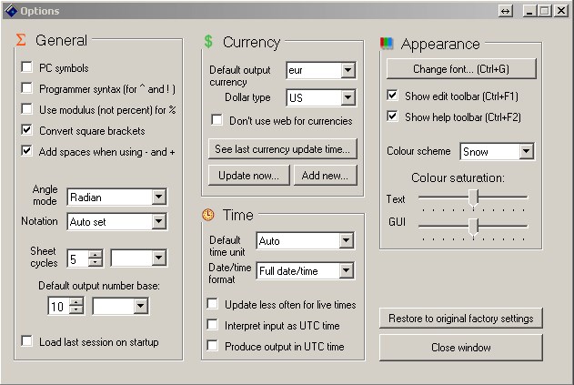Check Produce output in UTC time
The image size is (574, 385).
pyautogui.click(x=212, y=346)
